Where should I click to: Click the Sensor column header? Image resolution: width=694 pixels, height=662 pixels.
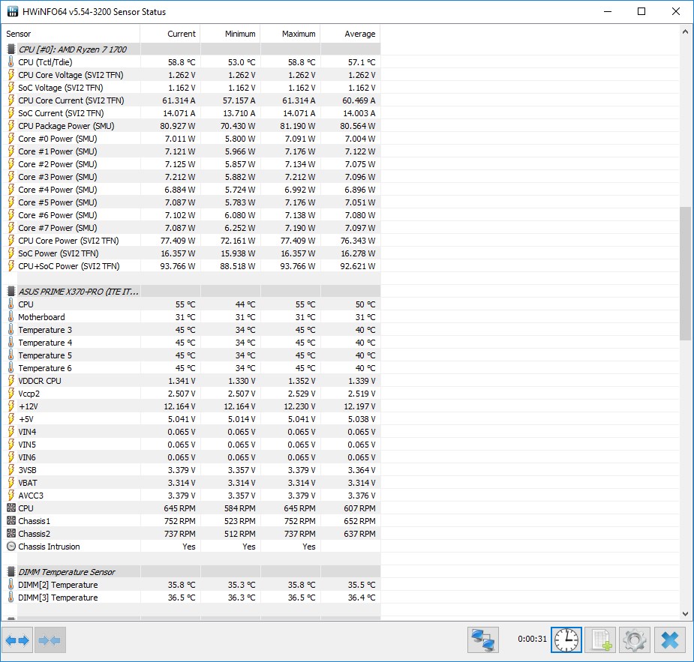tap(71, 34)
